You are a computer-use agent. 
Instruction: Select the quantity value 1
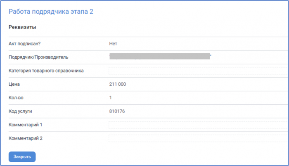111,98
